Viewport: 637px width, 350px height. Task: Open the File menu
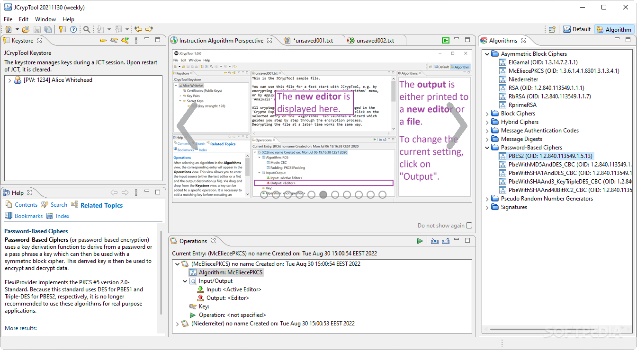(8, 19)
